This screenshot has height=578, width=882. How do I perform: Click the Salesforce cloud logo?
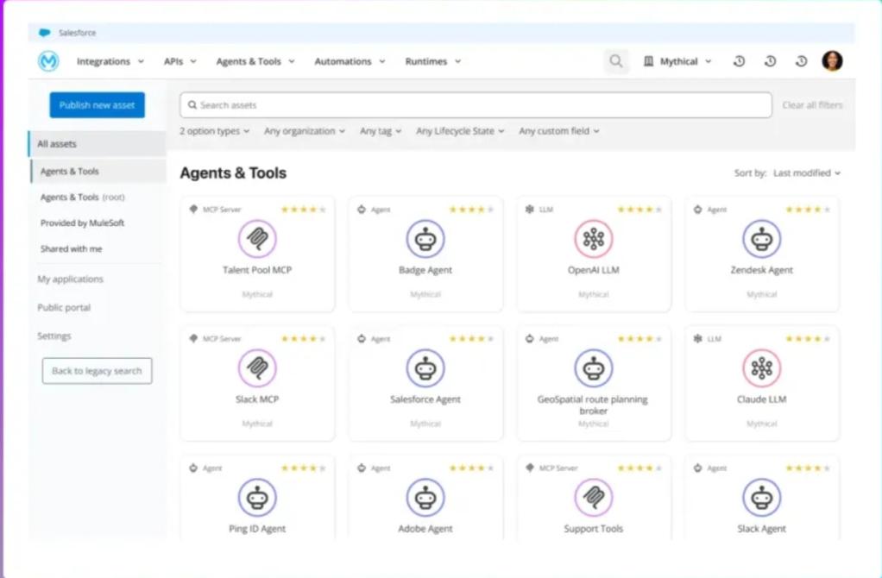(45, 33)
